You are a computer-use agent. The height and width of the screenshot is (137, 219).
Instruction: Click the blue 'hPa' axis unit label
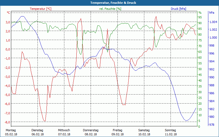(212, 13)
